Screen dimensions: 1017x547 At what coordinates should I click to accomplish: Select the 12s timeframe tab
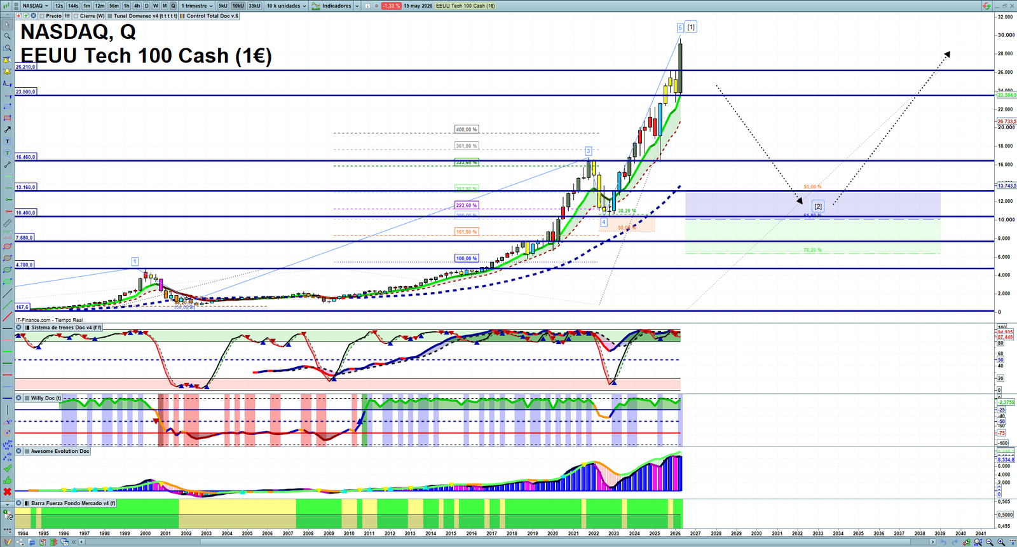coord(59,6)
